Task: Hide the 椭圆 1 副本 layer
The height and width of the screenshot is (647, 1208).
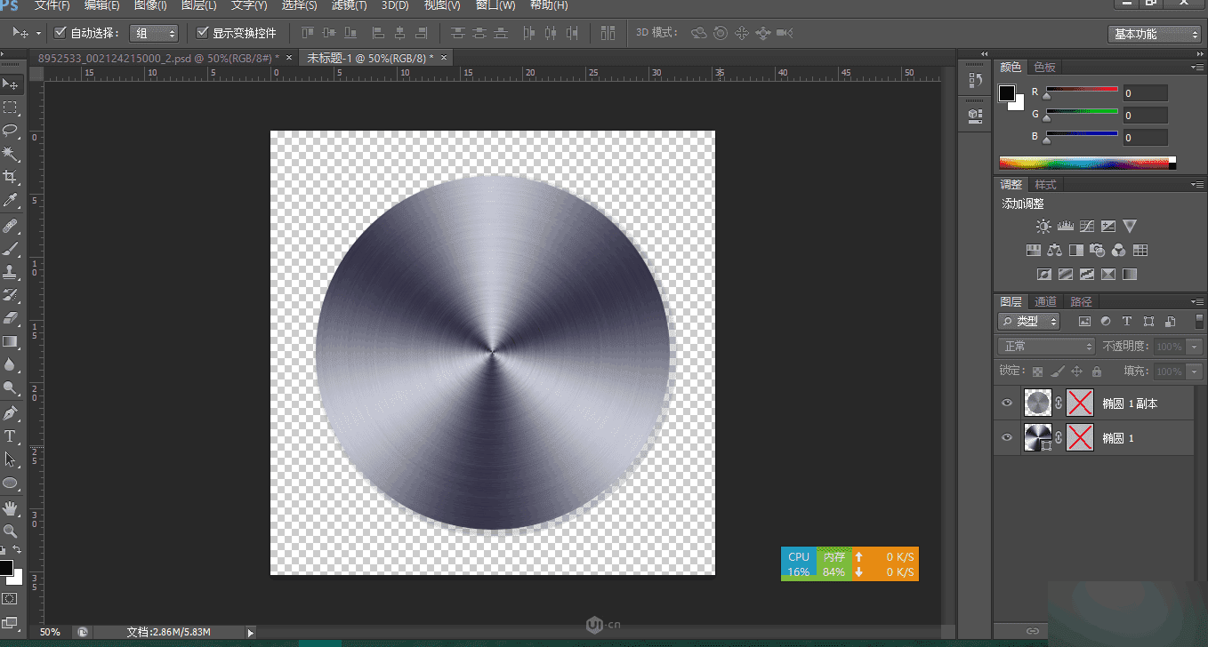Action: click(1007, 403)
